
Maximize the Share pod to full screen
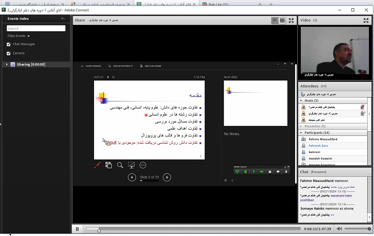(x=291, y=20)
